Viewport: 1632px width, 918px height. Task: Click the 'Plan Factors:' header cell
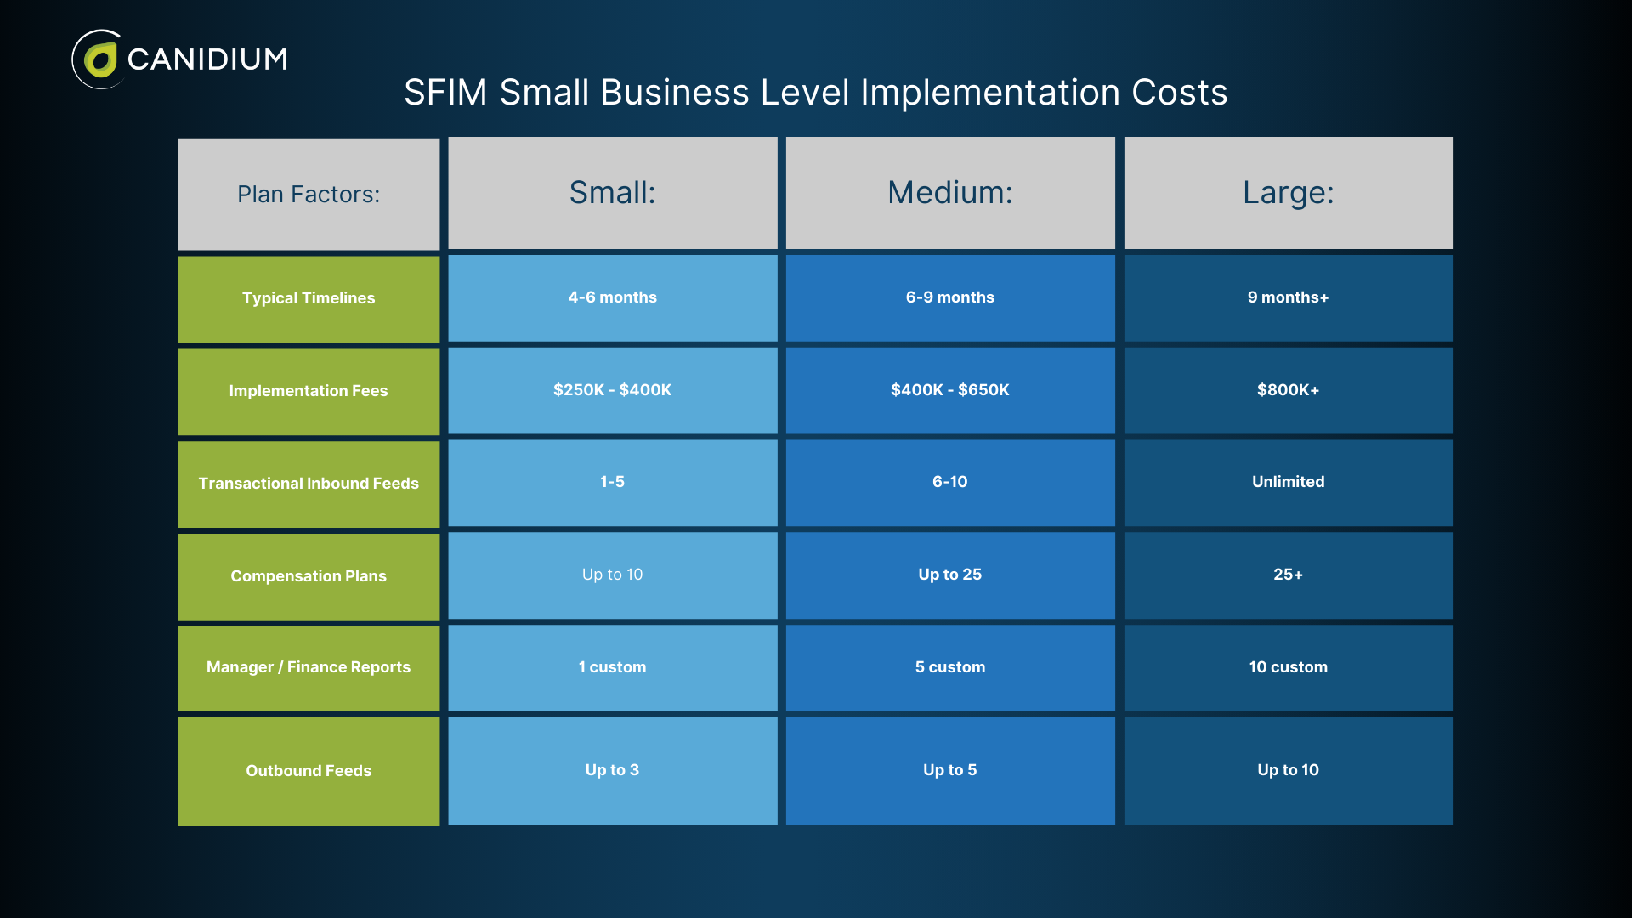tap(309, 194)
